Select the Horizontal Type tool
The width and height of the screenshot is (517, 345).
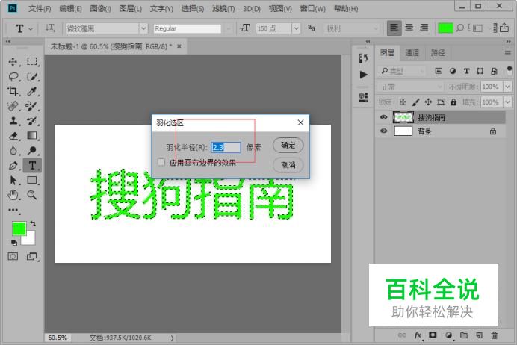point(32,166)
